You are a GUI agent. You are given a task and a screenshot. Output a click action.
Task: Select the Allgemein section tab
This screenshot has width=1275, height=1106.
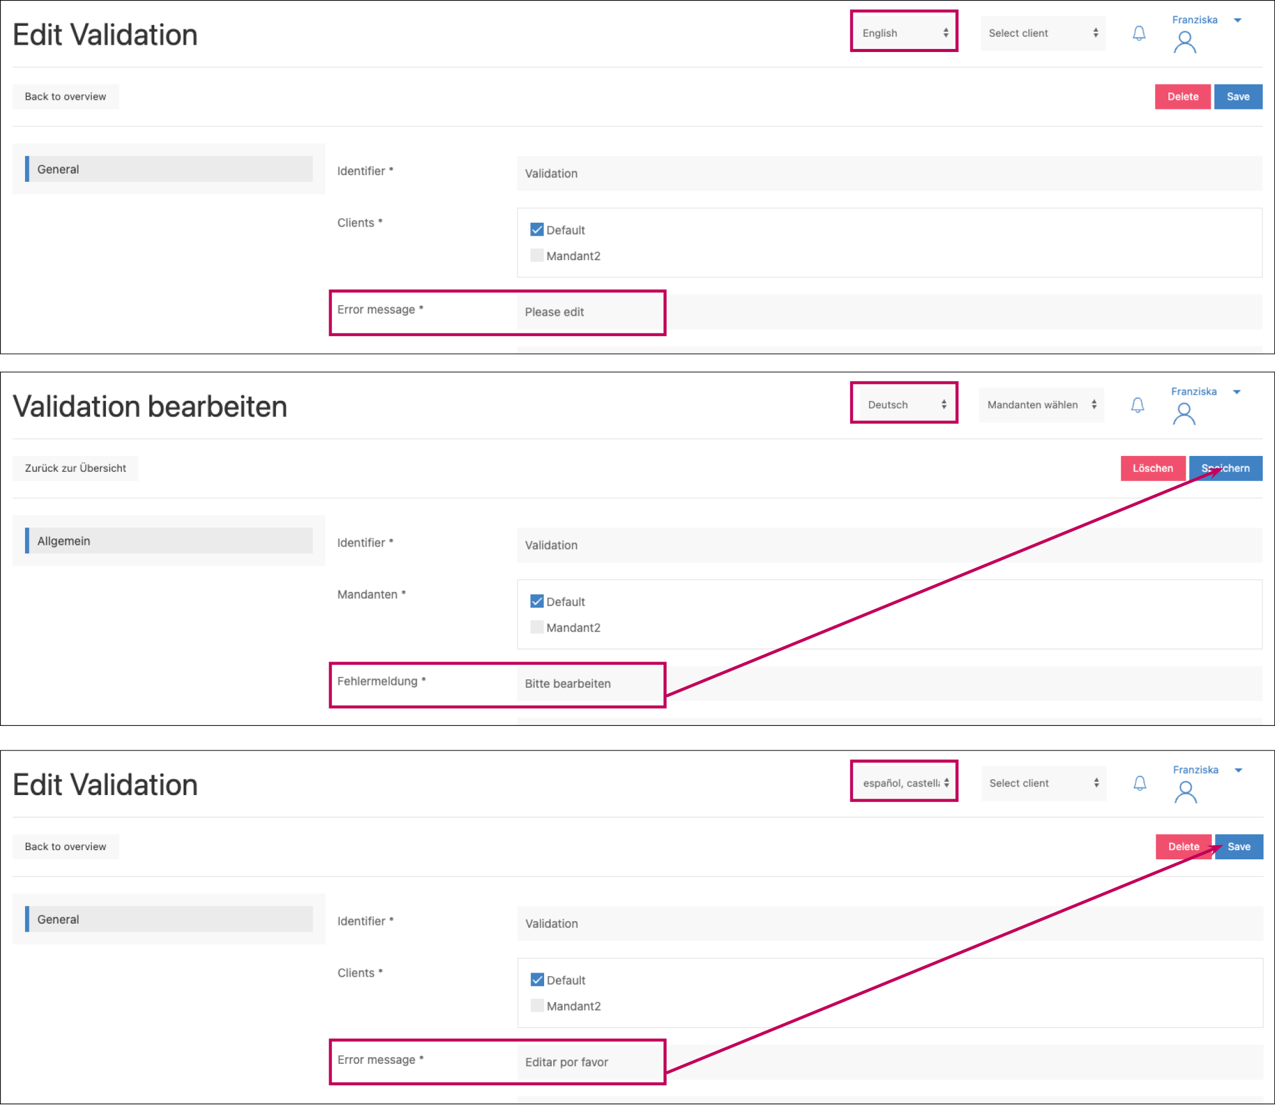pos(168,540)
